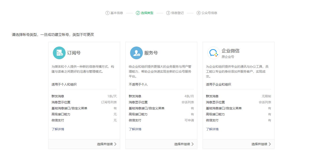Viewport: 310px width, 159px height.
Task: Go to step 4 公众号信息
Action: 207,13
